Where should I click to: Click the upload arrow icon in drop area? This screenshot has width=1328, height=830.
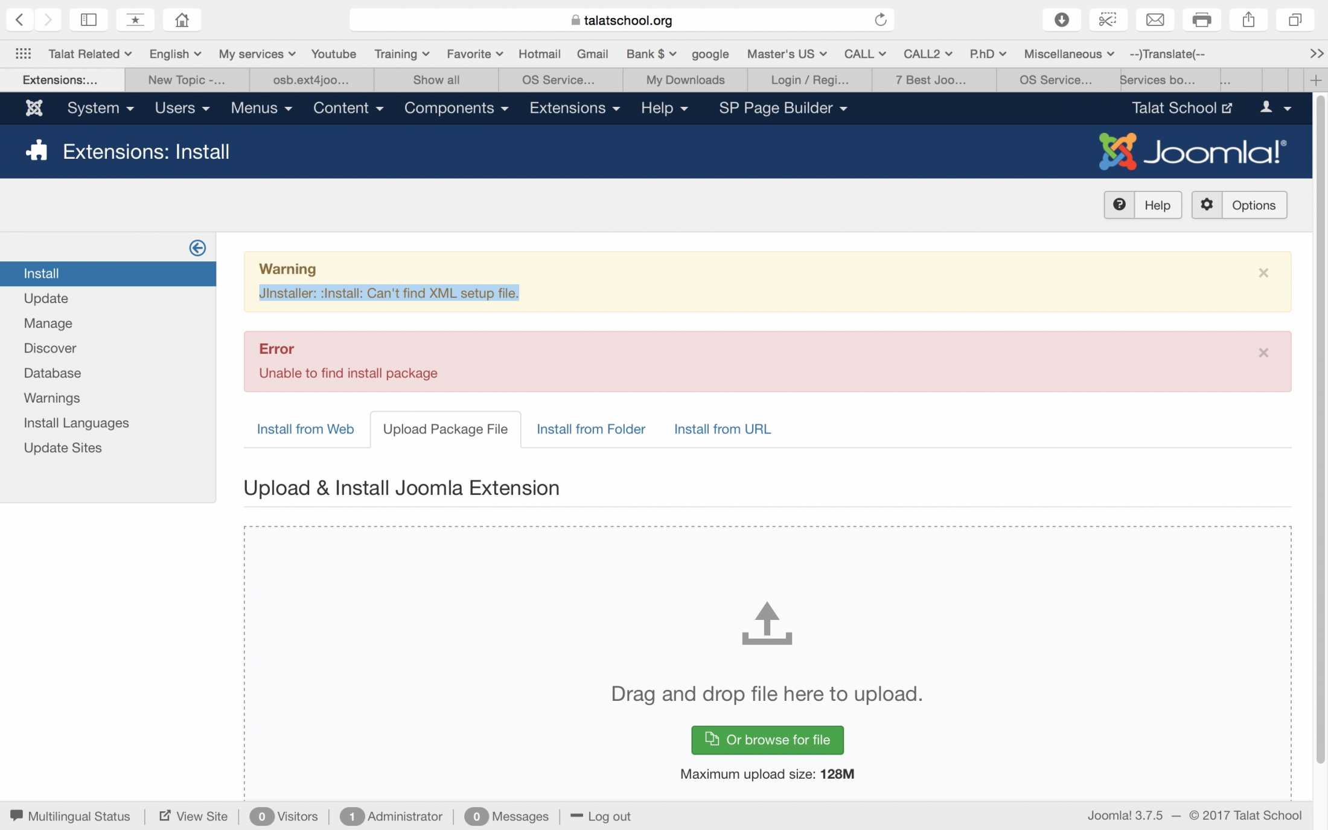767,623
